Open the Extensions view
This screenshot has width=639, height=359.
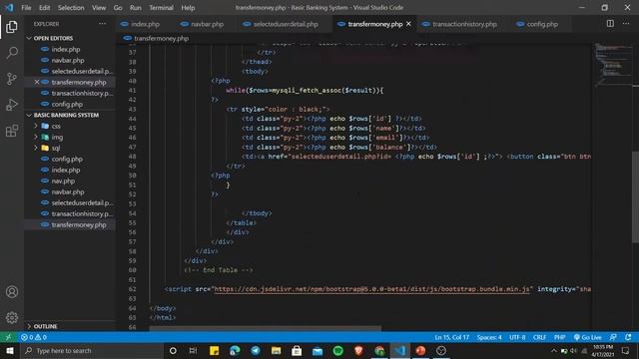12,131
